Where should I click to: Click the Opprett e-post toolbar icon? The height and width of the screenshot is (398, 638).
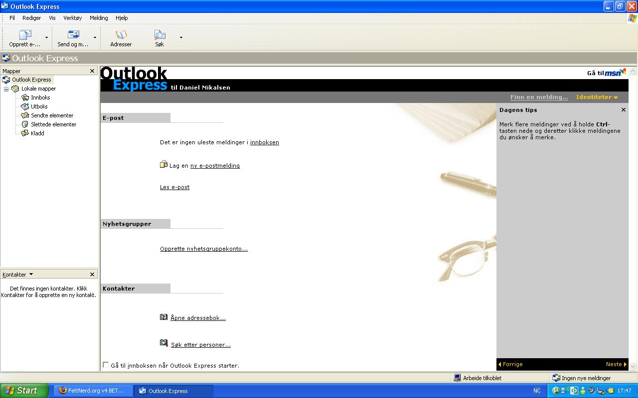pos(25,35)
